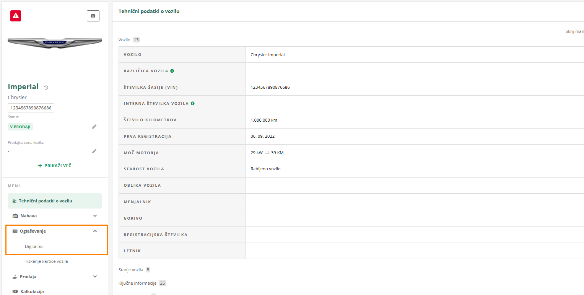
Task: Open the camera photo upload button
Action: click(x=93, y=16)
